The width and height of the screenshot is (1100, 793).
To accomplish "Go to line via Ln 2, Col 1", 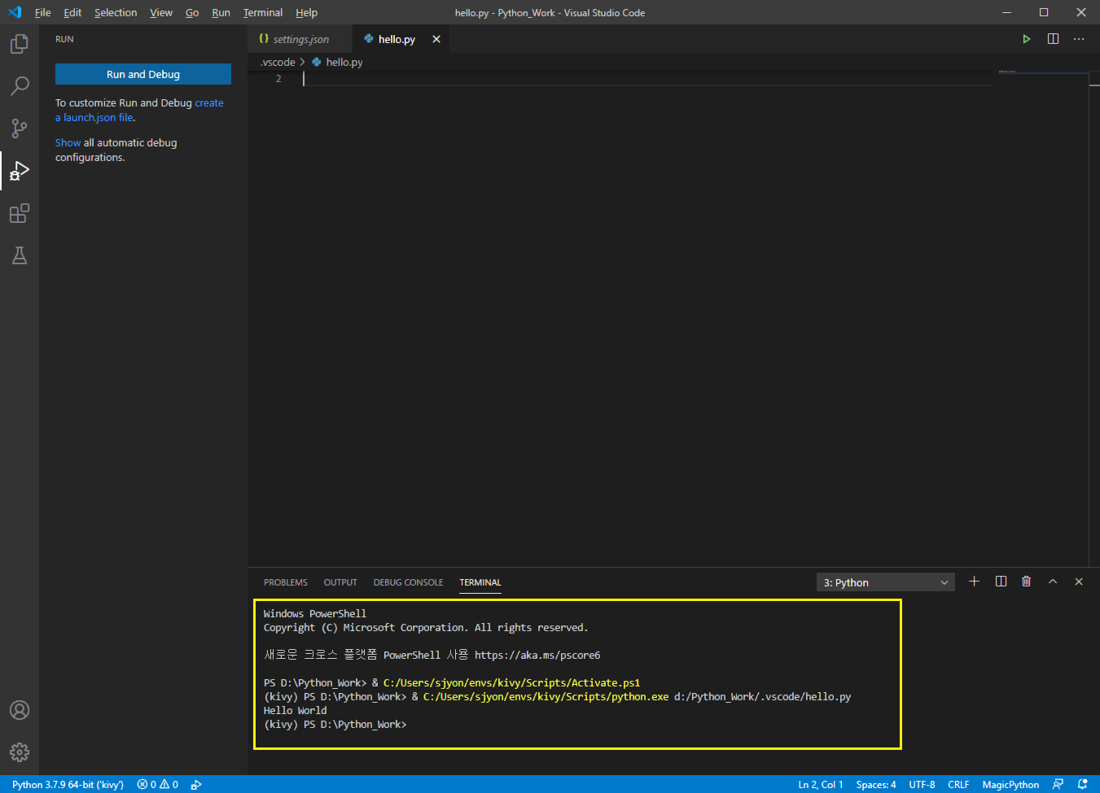I will click(x=820, y=784).
